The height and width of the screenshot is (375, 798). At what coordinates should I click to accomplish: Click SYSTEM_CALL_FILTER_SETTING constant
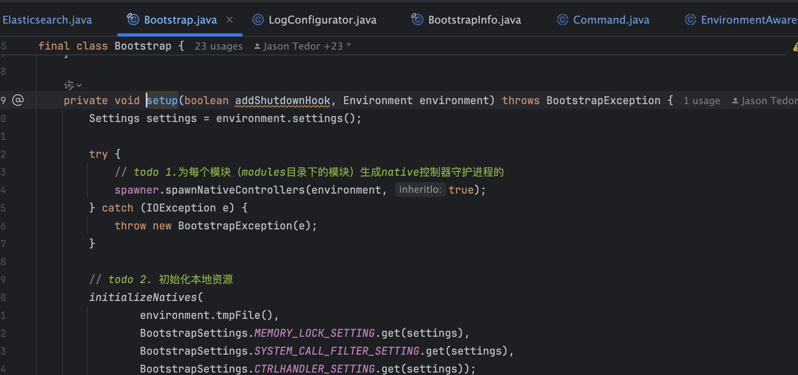[x=337, y=351]
